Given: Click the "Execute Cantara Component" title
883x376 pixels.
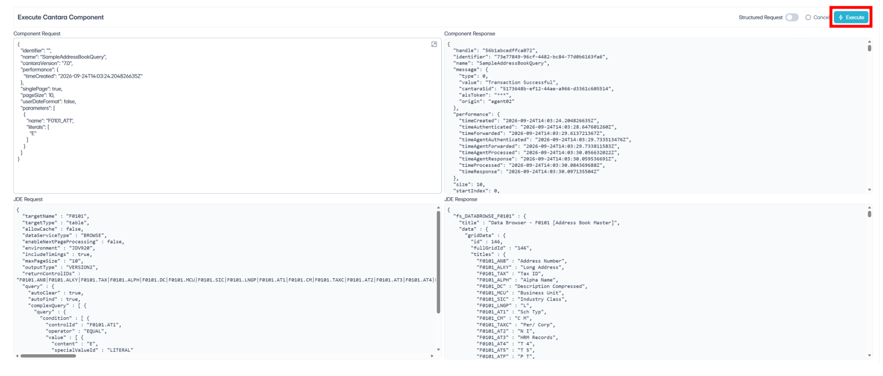Looking at the screenshot, I should (x=61, y=18).
